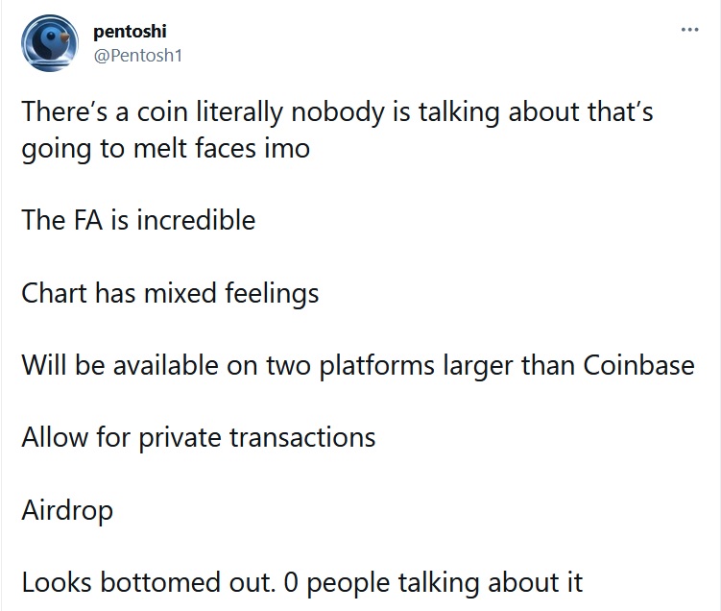The height and width of the screenshot is (611, 721).
Task: Click the text 'going to melt faces imo'
Action: point(165,149)
